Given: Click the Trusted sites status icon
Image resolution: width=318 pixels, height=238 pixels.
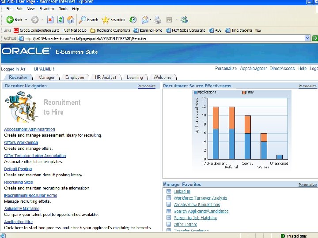Looking at the screenshot, I should click(283, 236).
